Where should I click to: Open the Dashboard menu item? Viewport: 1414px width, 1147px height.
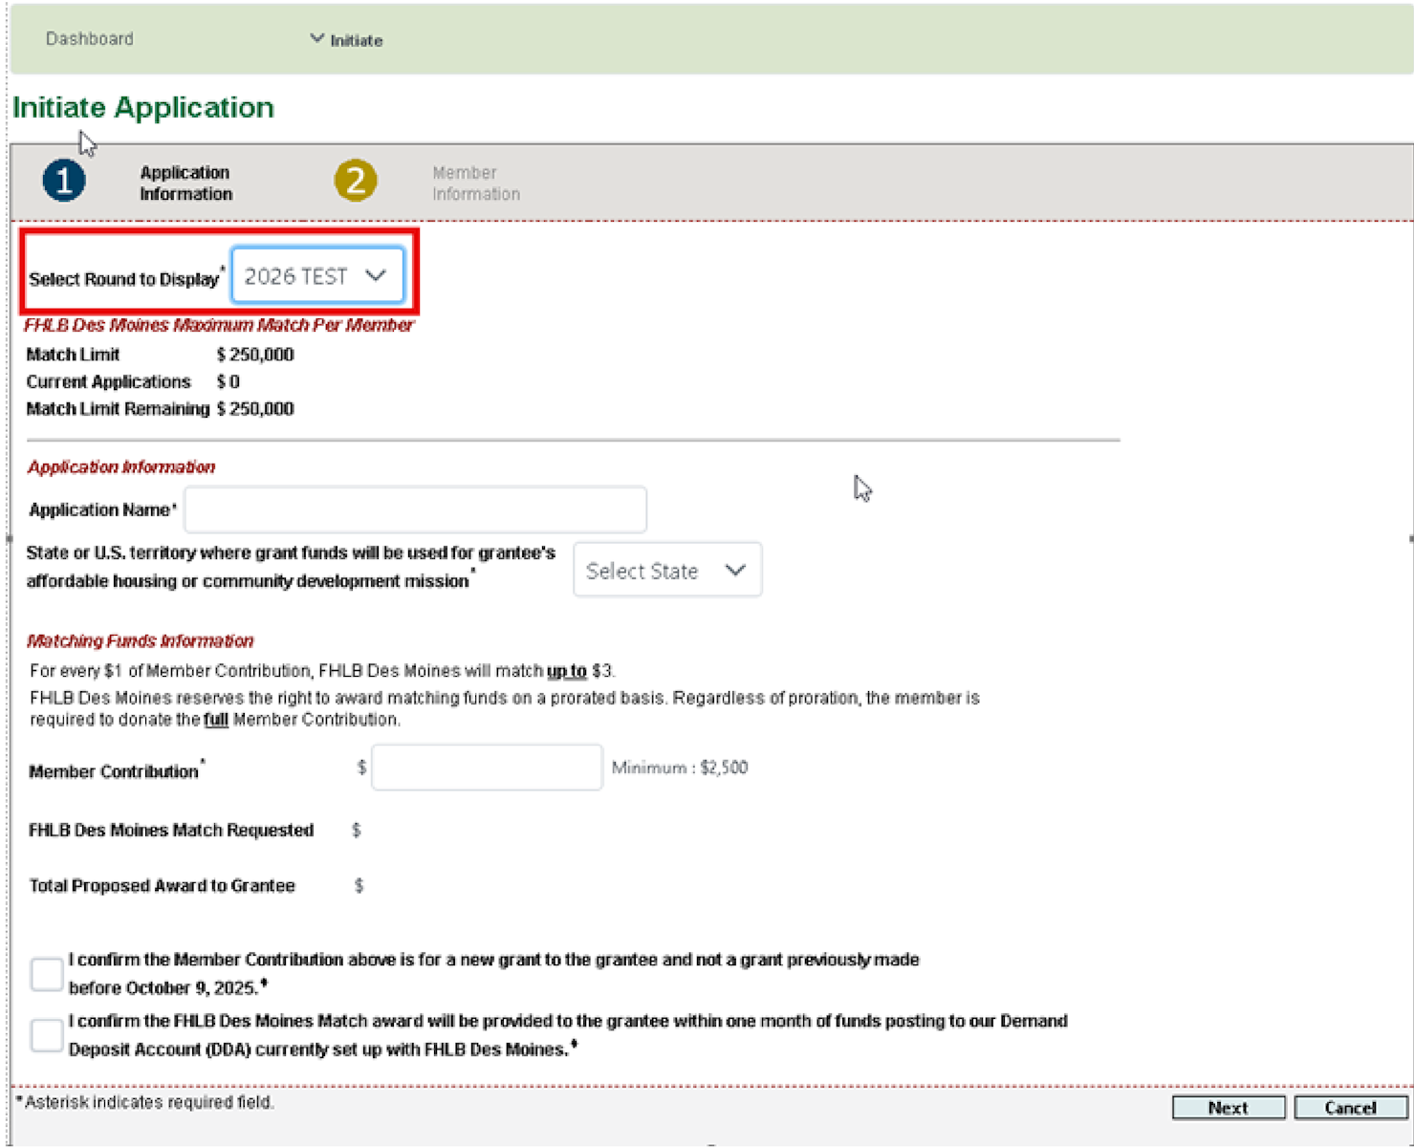click(90, 39)
